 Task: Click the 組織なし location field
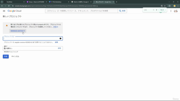pos(33,48)
